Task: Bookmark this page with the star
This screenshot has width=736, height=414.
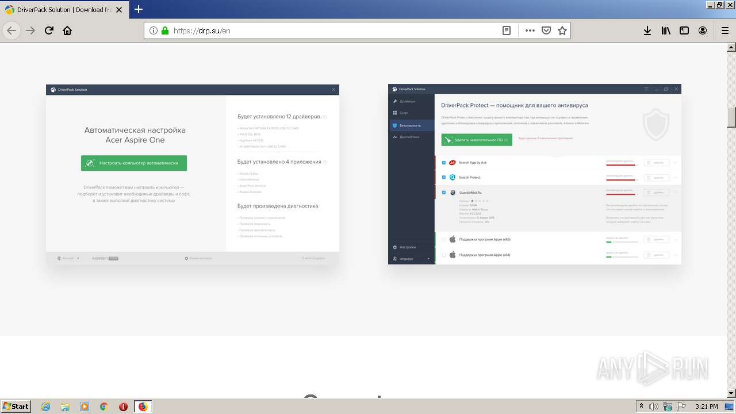Action: point(562,30)
